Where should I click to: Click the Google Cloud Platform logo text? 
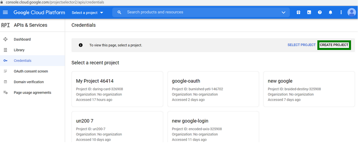(39, 12)
